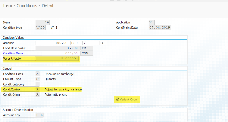228x122 pixels.
Task: Click the Condition Value 800,00 field
Action: point(61,53)
